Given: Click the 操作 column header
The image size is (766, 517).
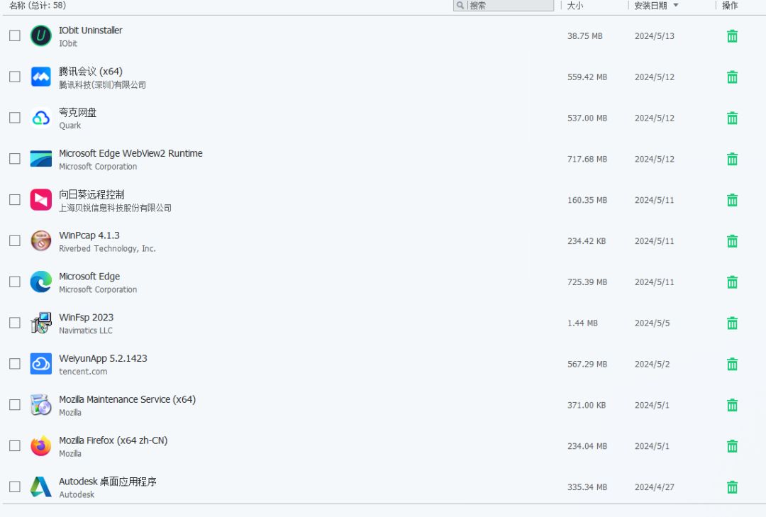Looking at the screenshot, I should pyautogui.click(x=730, y=6).
